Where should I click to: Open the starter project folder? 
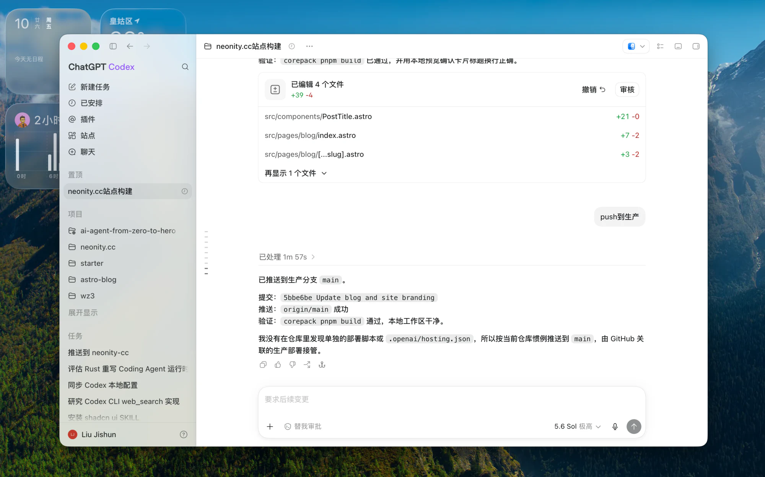click(128, 264)
